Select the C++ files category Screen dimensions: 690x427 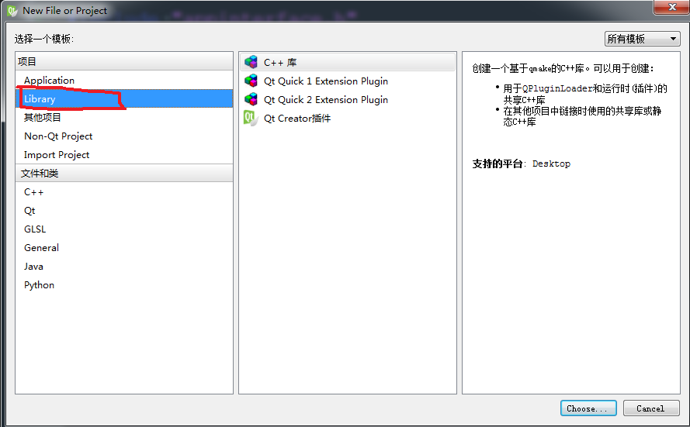(x=124, y=192)
